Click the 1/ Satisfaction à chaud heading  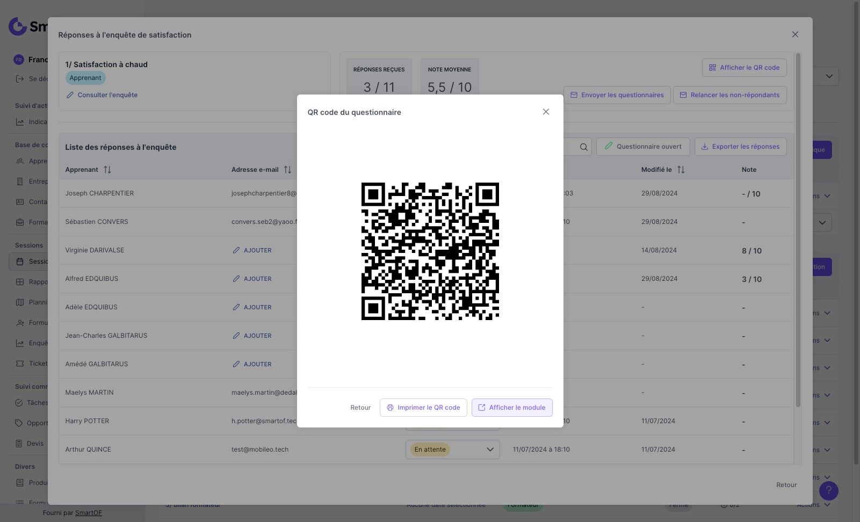[x=106, y=64]
